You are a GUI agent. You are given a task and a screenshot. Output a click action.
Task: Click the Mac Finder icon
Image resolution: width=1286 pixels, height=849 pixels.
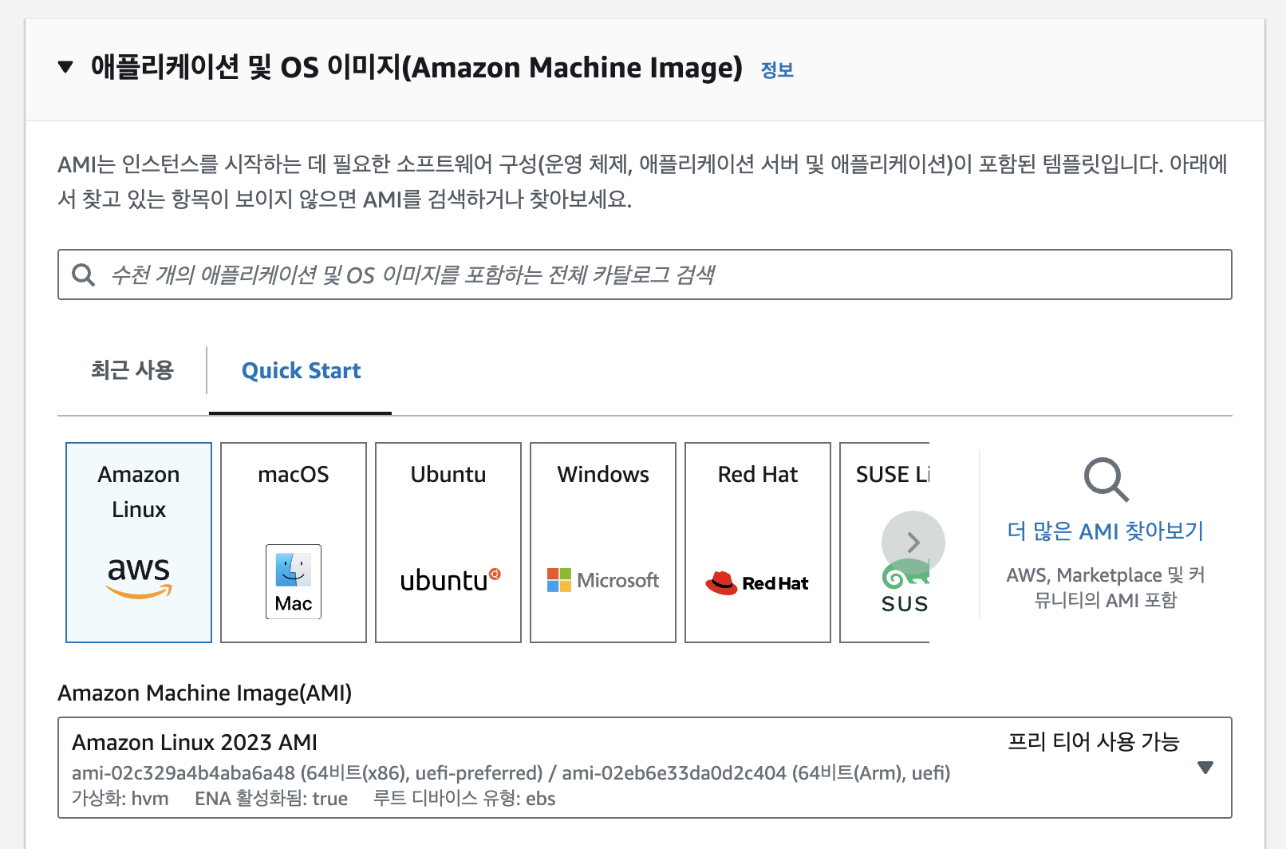tap(294, 582)
